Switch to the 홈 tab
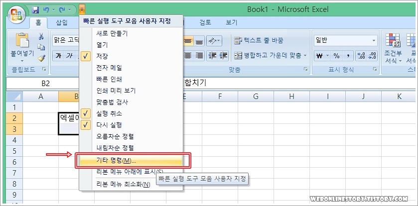 click(x=38, y=22)
